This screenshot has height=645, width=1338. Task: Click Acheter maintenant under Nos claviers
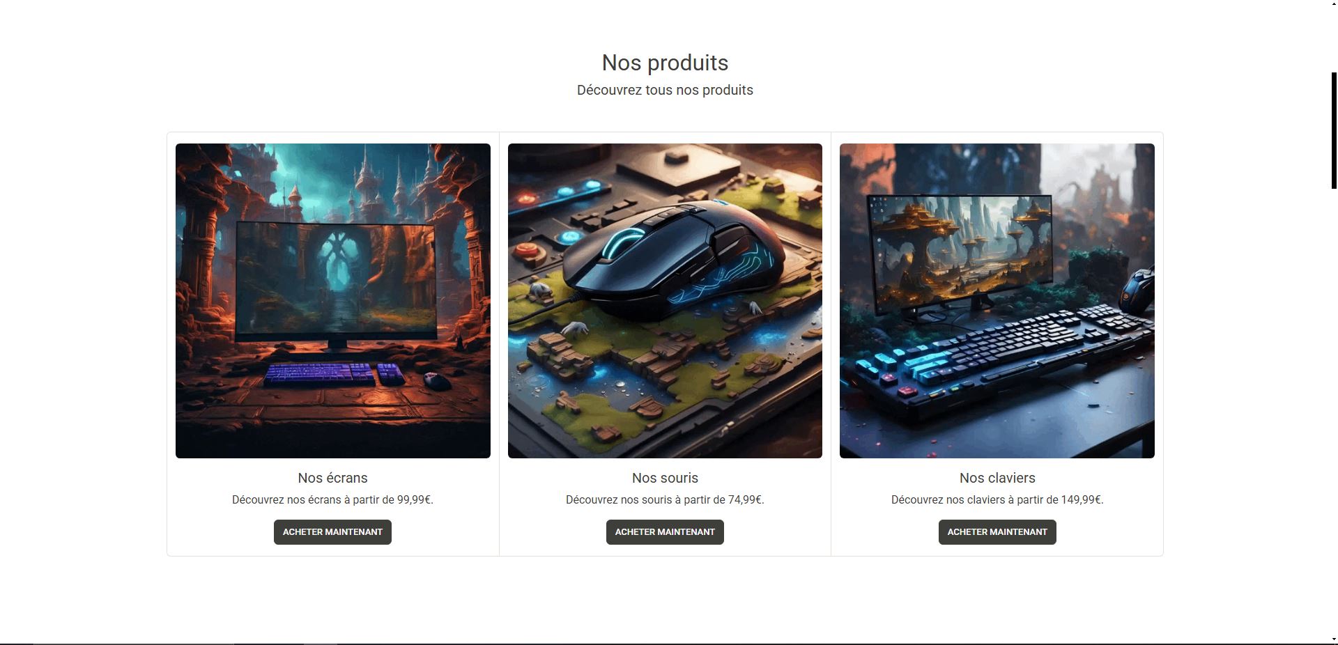(x=997, y=532)
